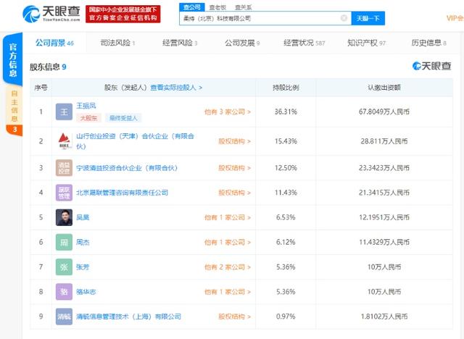The image size is (464, 339).
Task: Click the 天眼一下 search button
Action: [368, 18]
